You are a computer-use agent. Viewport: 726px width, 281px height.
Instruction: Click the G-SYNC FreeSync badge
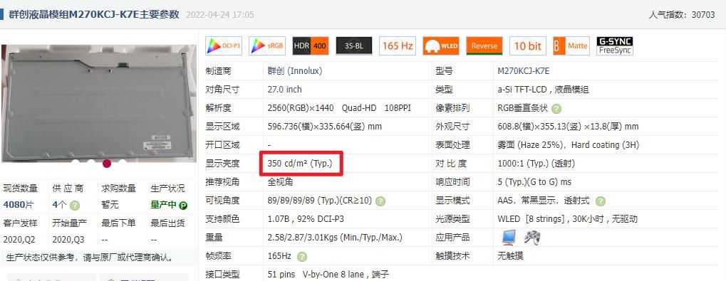[x=615, y=46]
